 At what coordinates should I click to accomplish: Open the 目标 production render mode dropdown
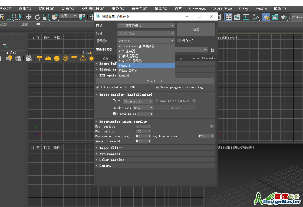146,26
